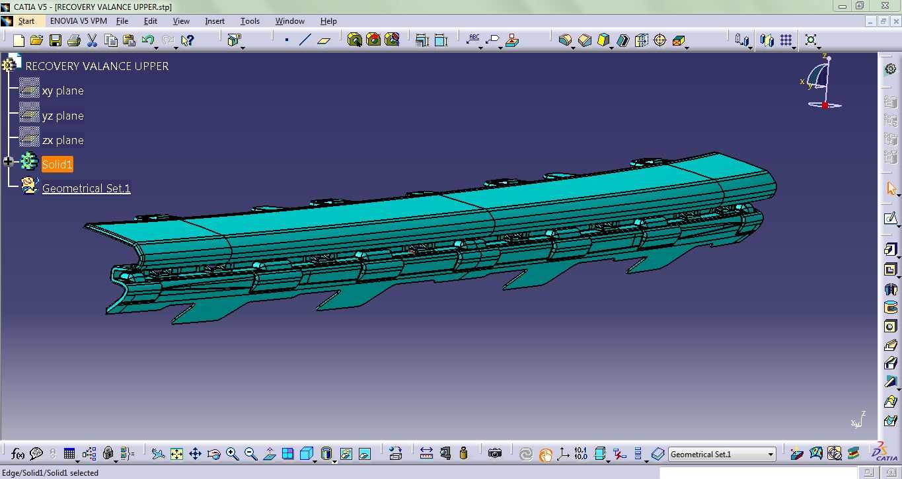Create a Point with the dot icon
Image resolution: width=902 pixels, height=479 pixels.
[x=287, y=40]
